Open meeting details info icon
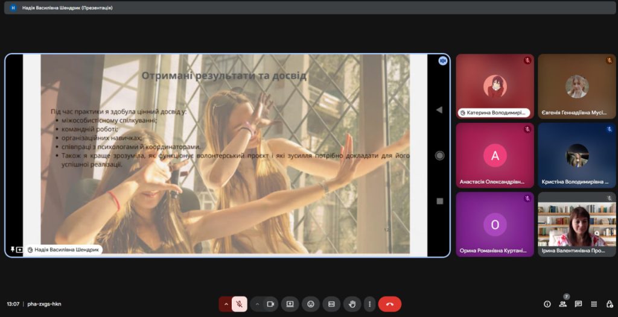 pyautogui.click(x=547, y=304)
